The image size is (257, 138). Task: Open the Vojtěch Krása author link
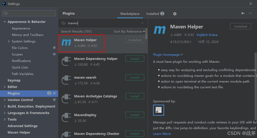pyautogui.click(x=207, y=35)
